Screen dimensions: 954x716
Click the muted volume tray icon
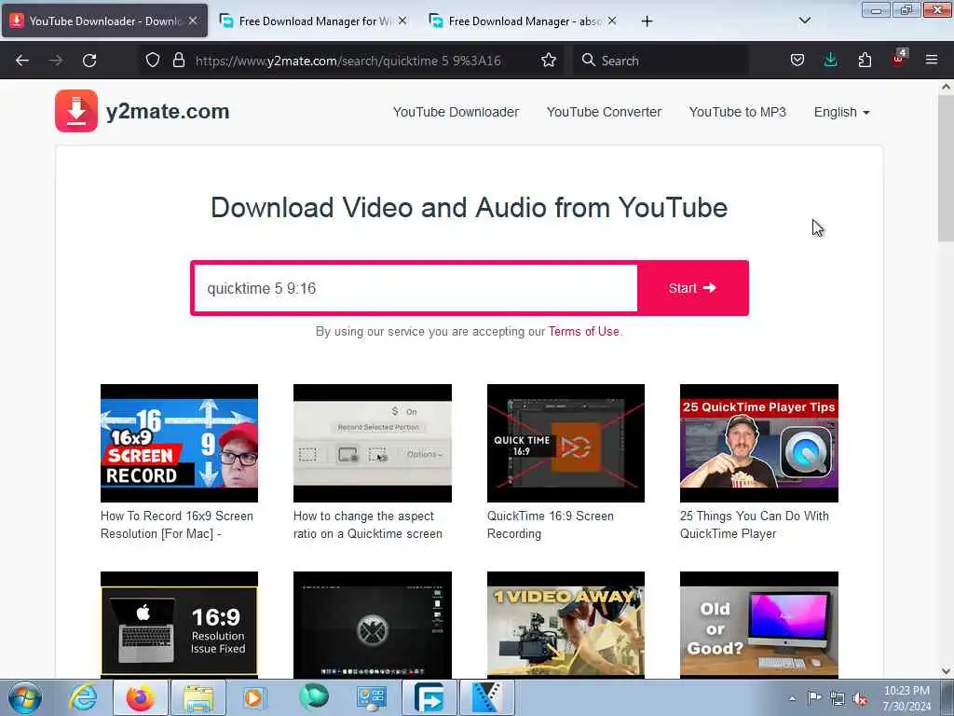click(x=860, y=698)
